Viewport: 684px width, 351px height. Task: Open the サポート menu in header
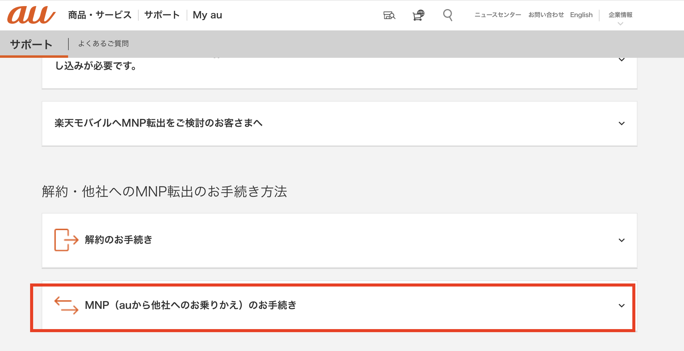162,15
